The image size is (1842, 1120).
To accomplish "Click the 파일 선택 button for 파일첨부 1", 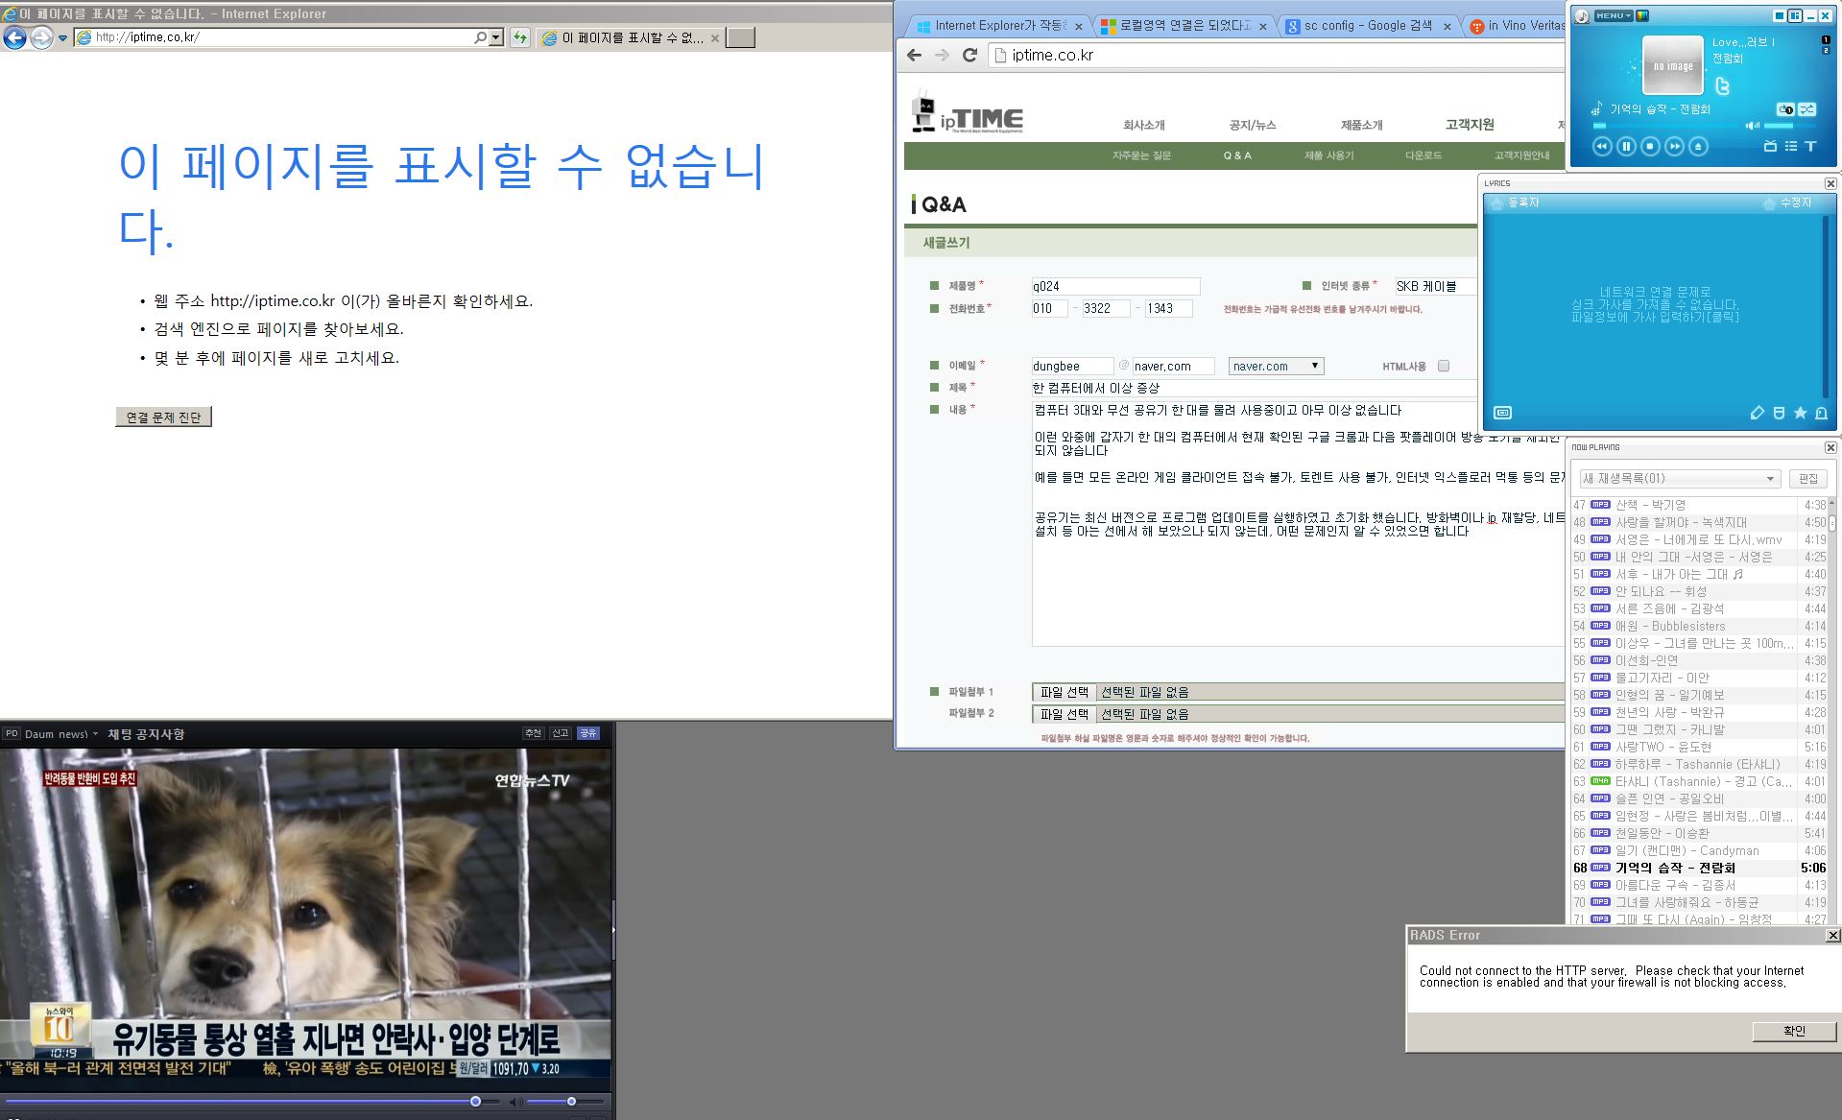I will (1064, 692).
